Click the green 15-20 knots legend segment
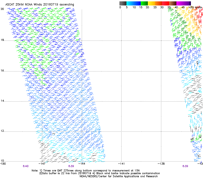This screenshot has height=178, width=203. click(x=144, y=3)
